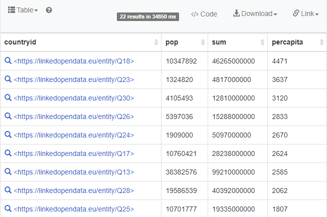Image resolution: width=327 pixels, height=217 pixels.
Task: Click the help question mark icon
Action: click(49, 10)
